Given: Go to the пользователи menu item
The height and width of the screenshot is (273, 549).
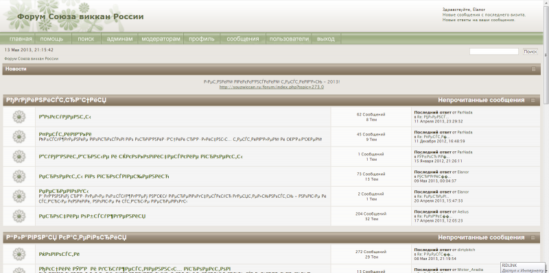Looking at the screenshot, I should tap(289, 39).
